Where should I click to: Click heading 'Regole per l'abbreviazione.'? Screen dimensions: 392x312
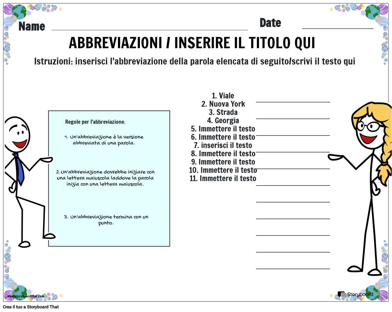95,122
